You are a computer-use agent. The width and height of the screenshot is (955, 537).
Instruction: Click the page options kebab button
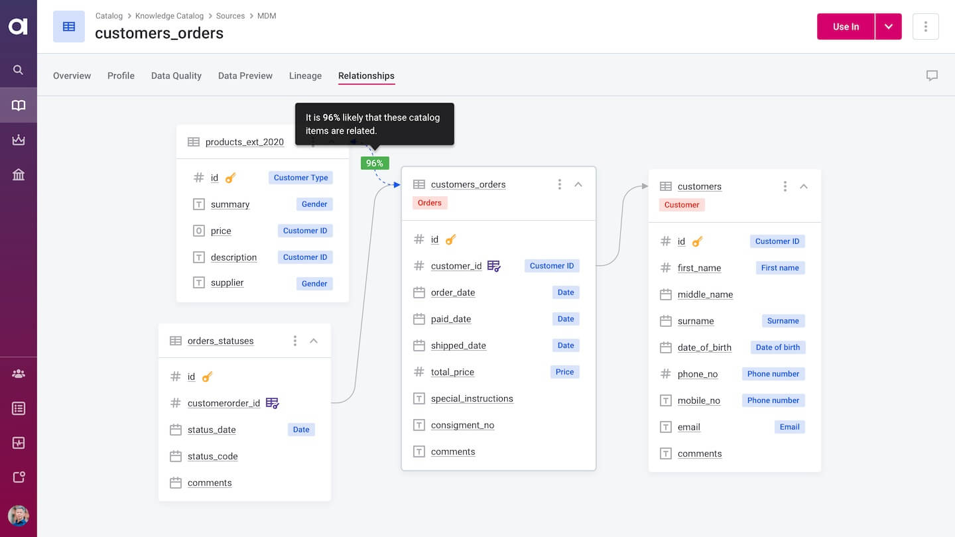coord(925,27)
